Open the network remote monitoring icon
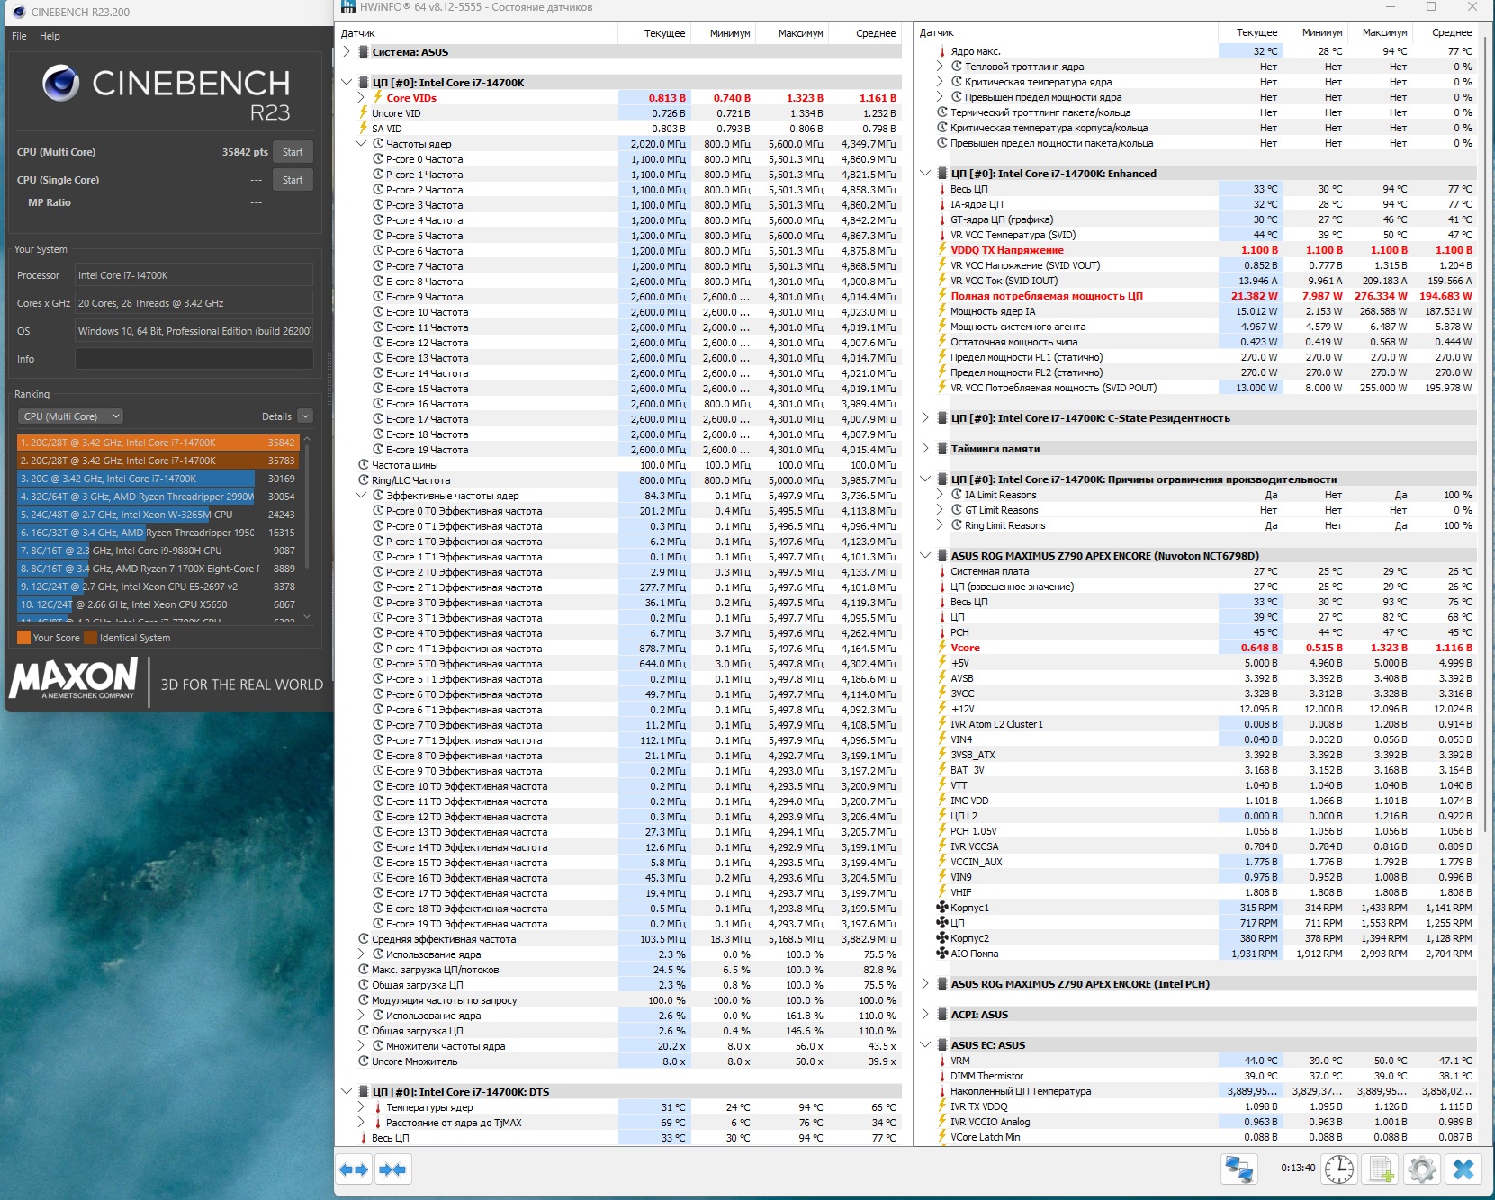The image size is (1495, 1200). tap(1239, 1169)
